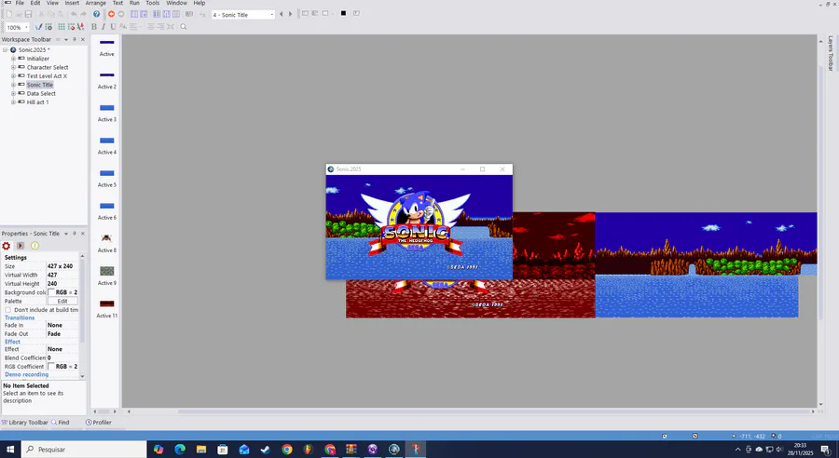Viewport: 839px width, 458px height.
Task: Open the Window menu
Action: coord(176,3)
